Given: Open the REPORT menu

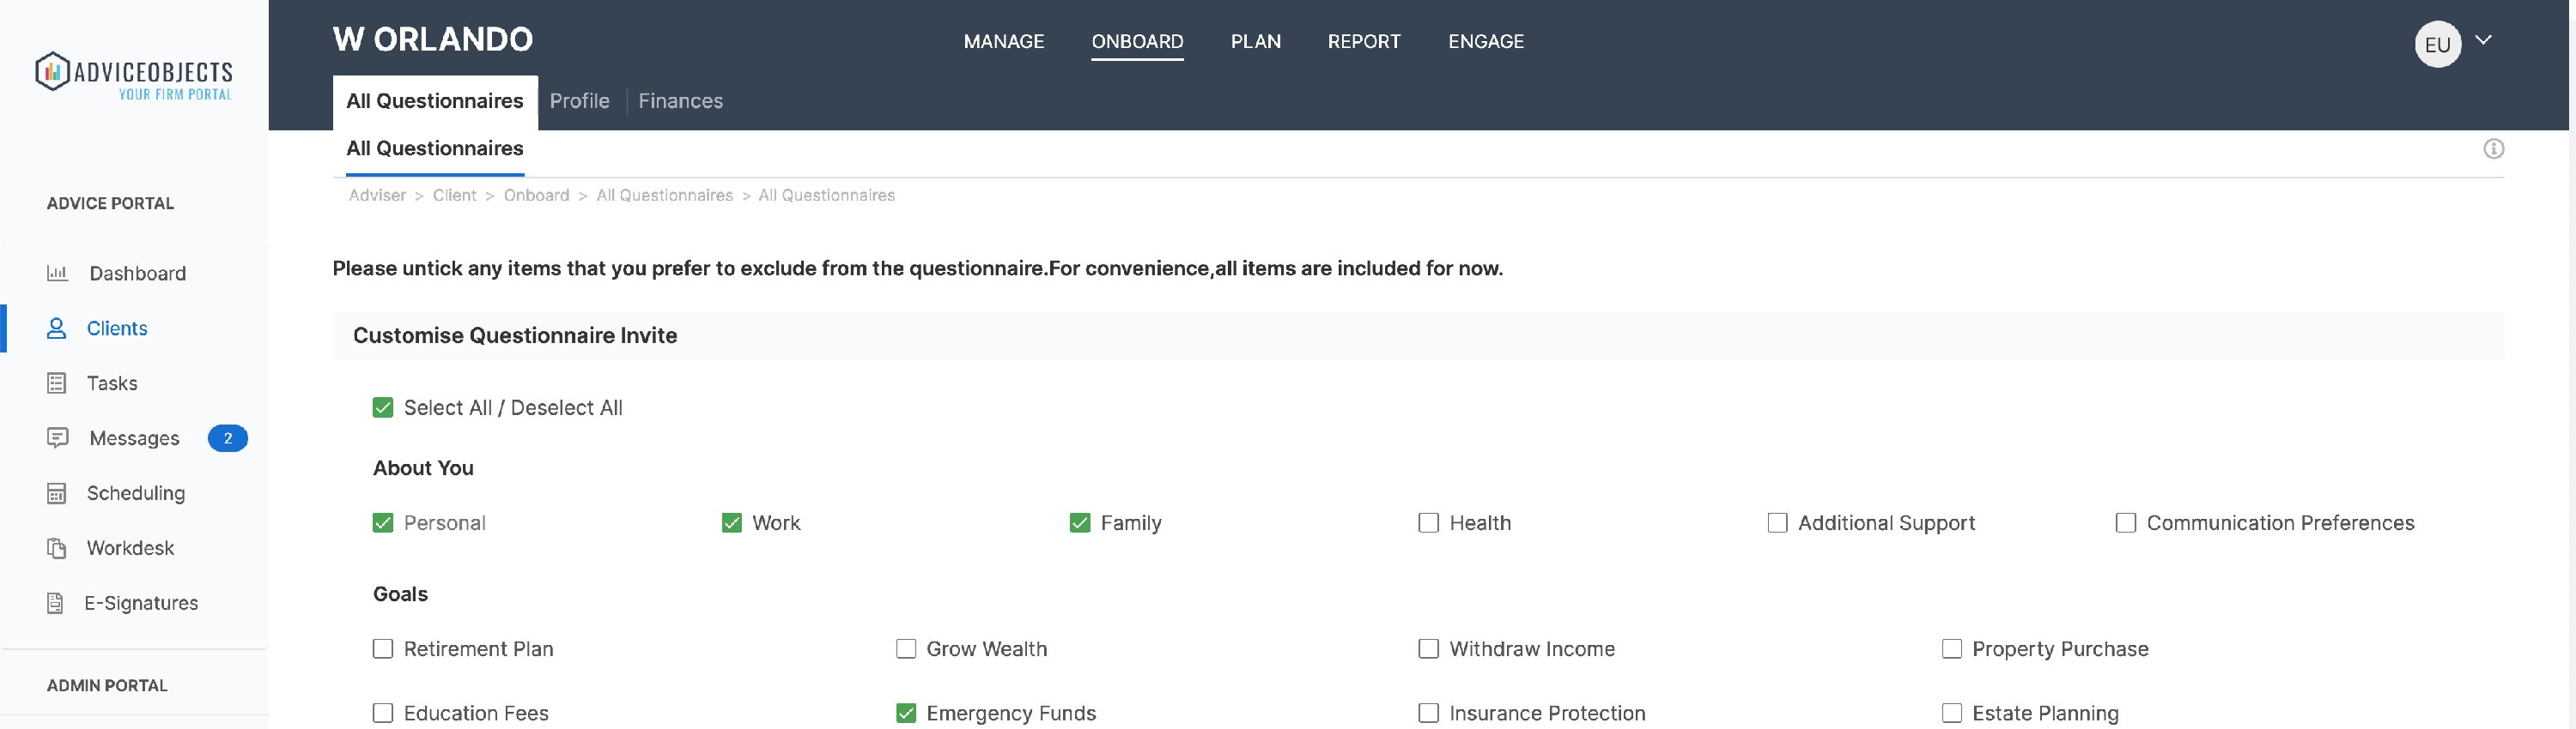Looking at the screenshot, I should 1364,41.
